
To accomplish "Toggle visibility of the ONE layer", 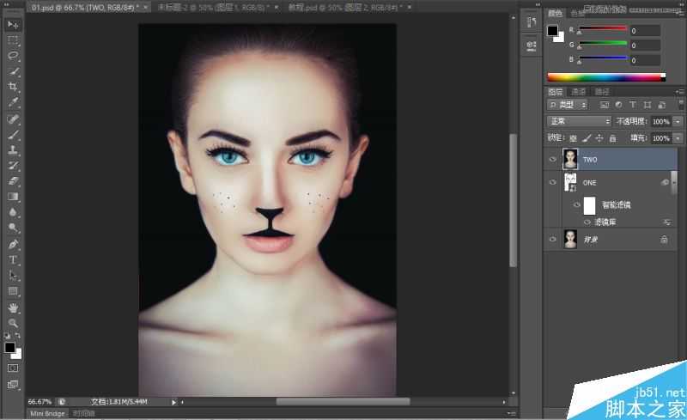I will (552, 182).
